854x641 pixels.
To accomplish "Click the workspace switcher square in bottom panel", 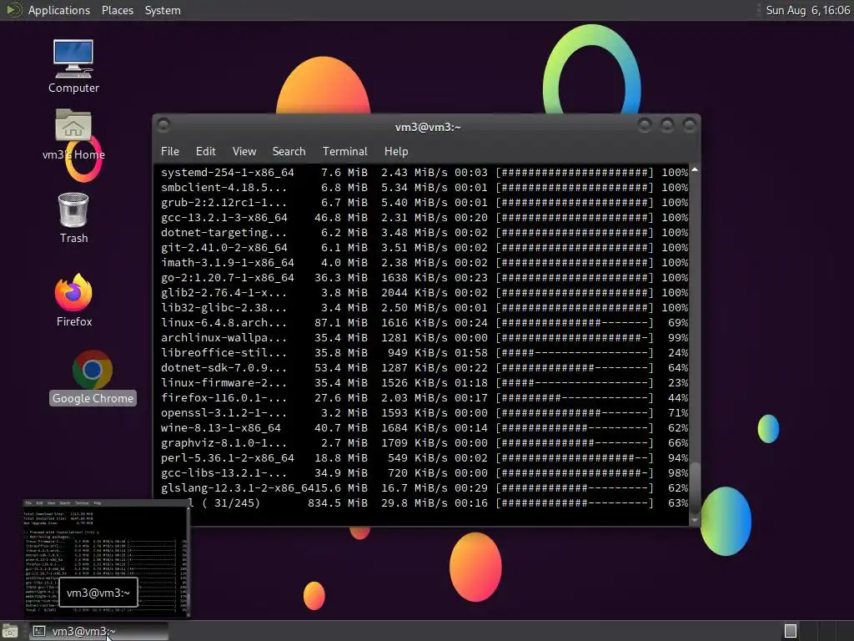I will point(791,631).
